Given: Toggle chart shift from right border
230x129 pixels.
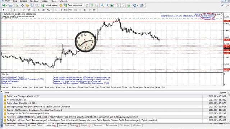Looking at the screenshot, I should point(123,5).
